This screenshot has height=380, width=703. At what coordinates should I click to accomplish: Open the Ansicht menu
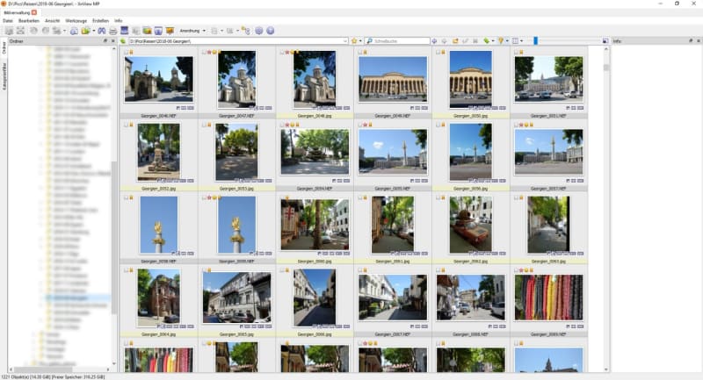[x=52, y=20]
